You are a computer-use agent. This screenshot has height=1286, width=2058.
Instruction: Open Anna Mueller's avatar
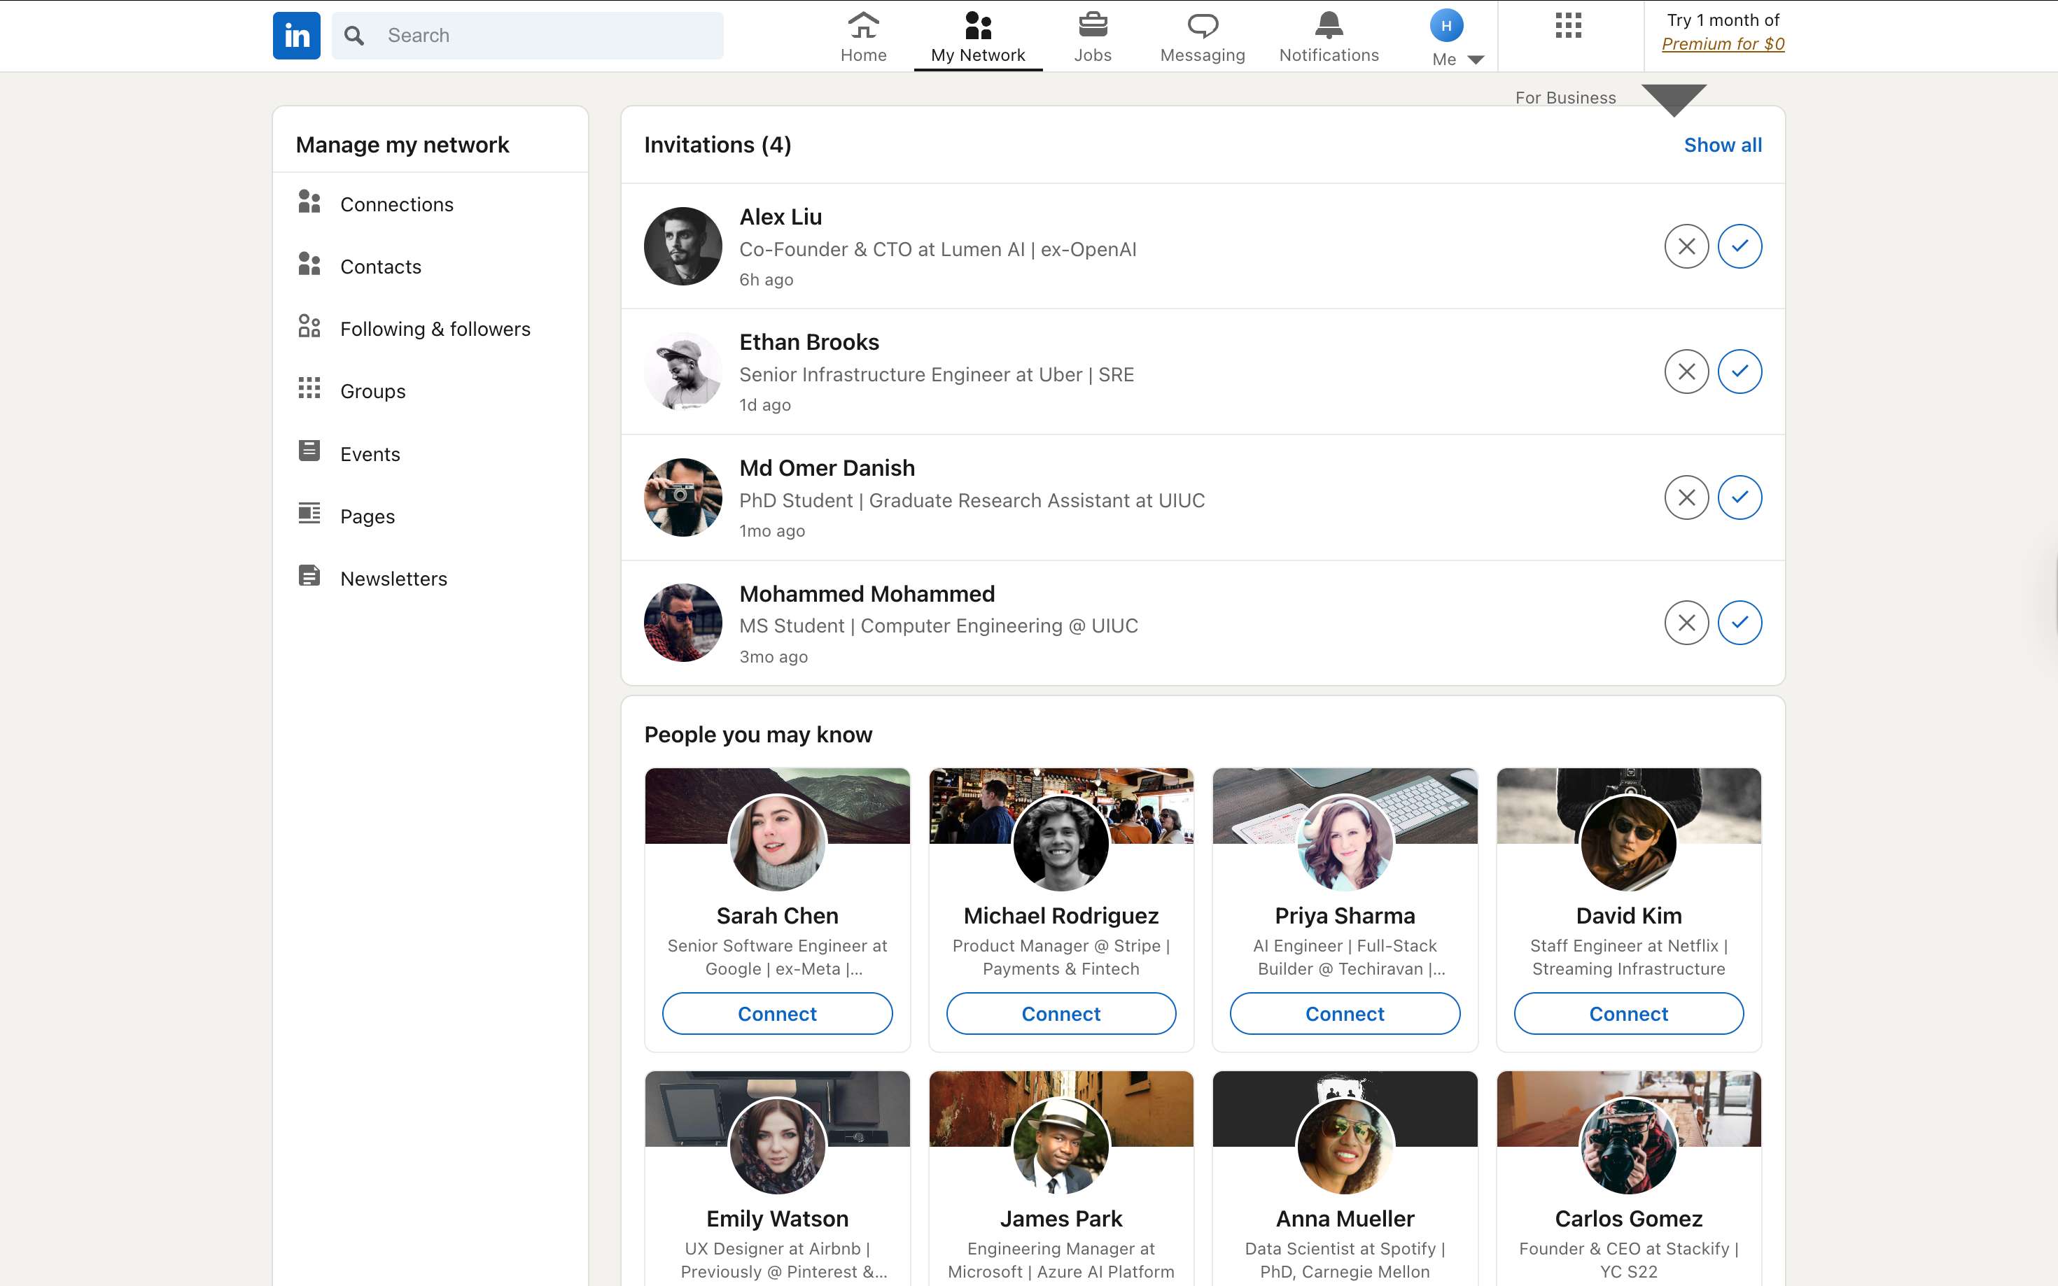point(1344,1145)
